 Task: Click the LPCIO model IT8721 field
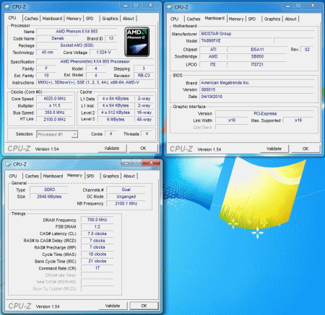pyautogui.click(x=257, y=65)
